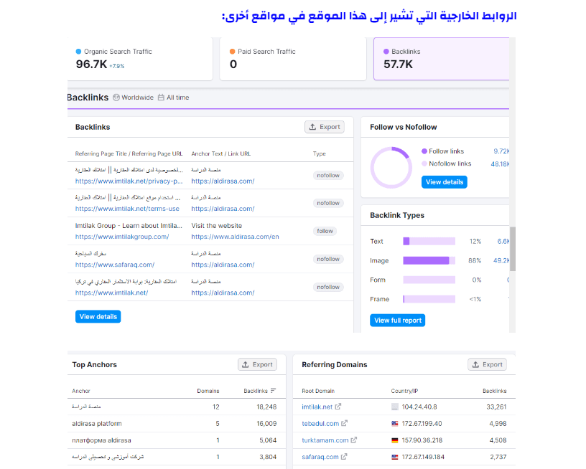Click the flag icon next to 172.67.199.40
The image size is (586, 469).
pyautogui.click(x=395, y=424)
